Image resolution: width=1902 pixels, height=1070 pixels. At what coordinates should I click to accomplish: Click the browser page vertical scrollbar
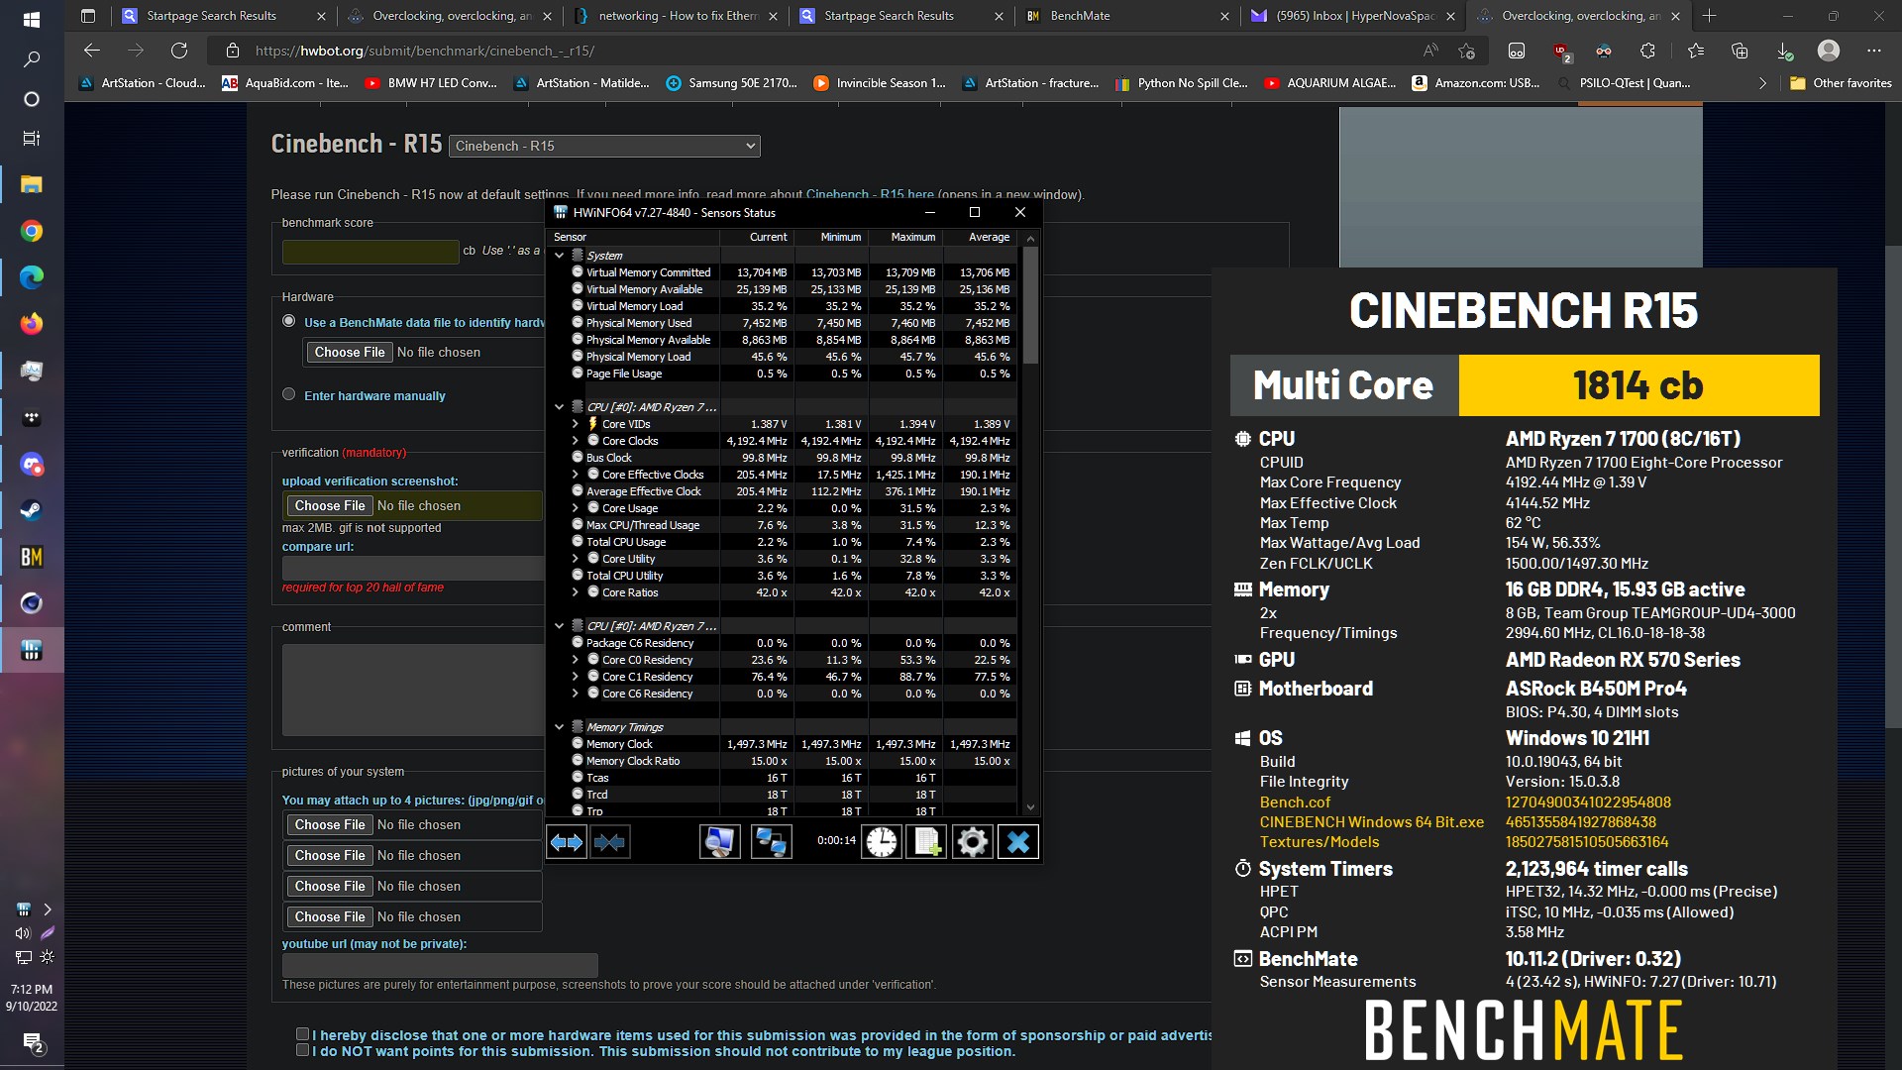point(1893,485)
